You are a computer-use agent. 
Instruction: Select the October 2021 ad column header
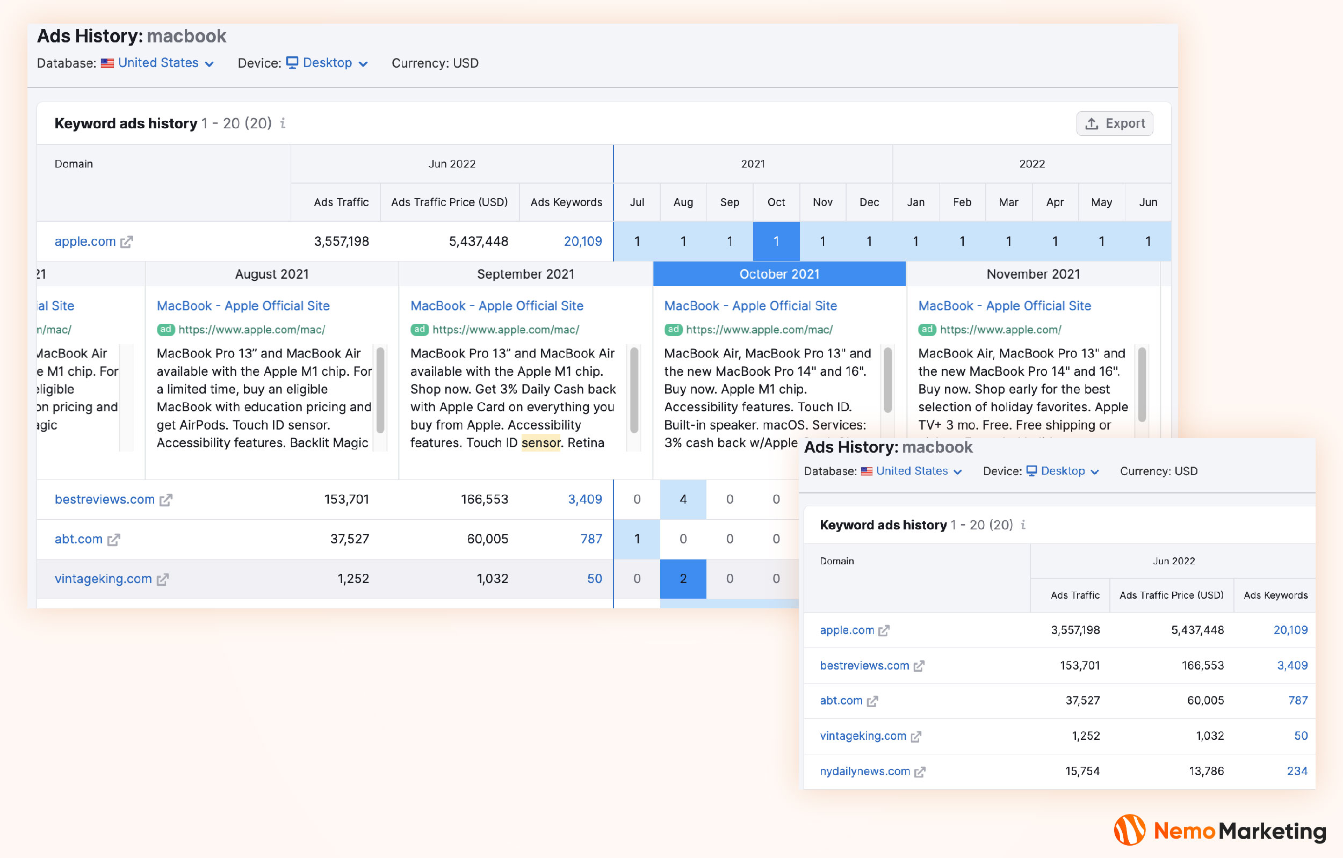(779, 274)
